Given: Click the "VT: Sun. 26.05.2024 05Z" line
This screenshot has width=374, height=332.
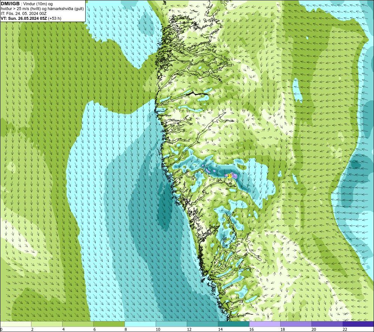Looking at the screenshot, I should coord(24,18).
